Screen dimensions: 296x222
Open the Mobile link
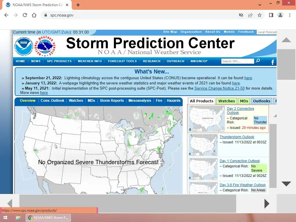[229, 32]
